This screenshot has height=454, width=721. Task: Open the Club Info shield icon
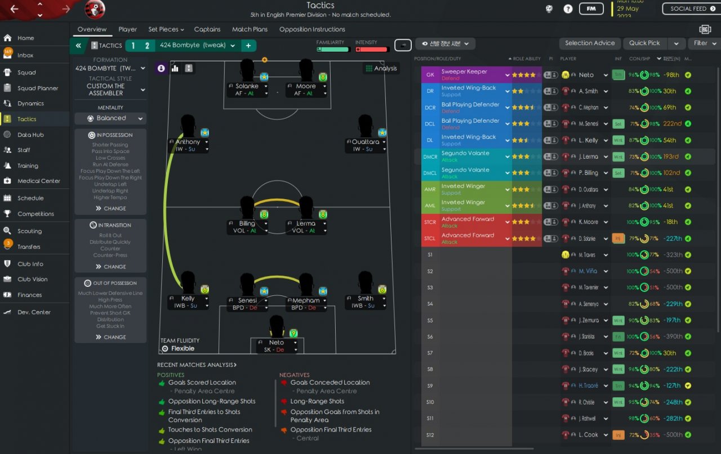7,264
